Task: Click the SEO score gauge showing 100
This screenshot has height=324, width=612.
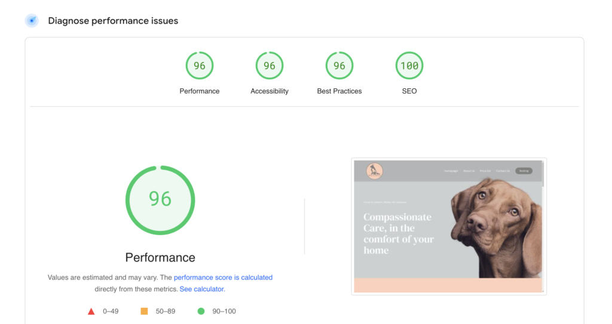Action: click(409, 66)
